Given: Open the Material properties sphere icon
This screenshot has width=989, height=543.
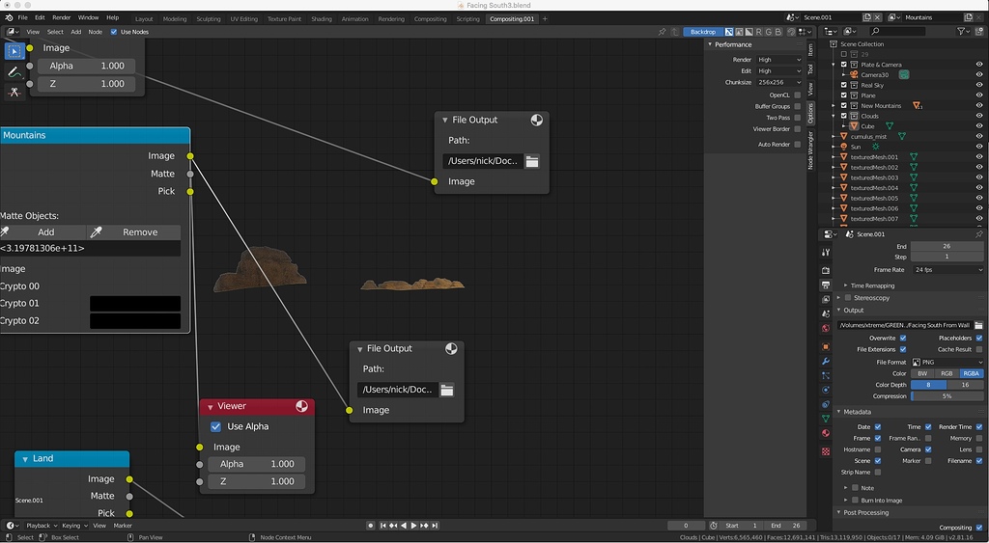Looking at the screenshot, I should pos(826,433).
